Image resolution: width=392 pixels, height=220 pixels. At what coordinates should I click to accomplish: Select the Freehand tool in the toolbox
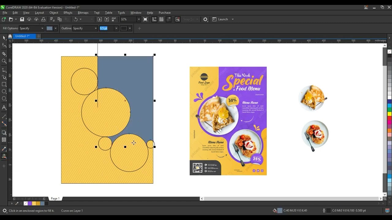(x=4, y=70)
